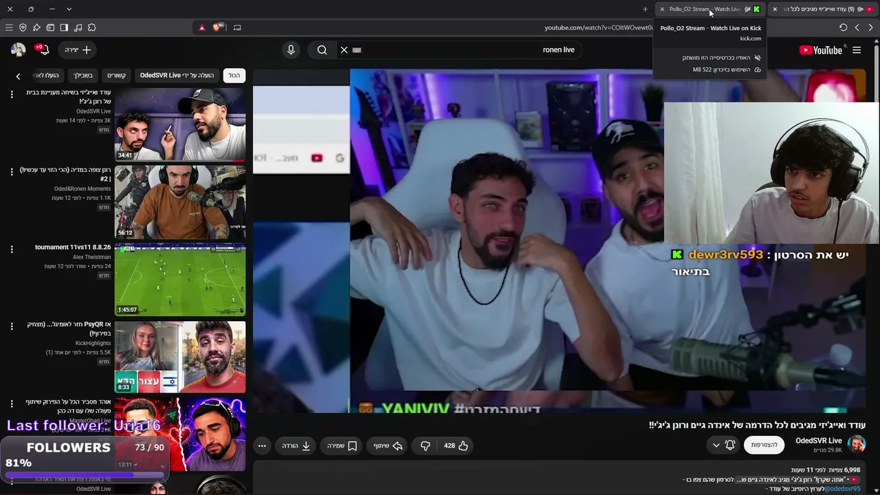Download the video with the הורדה button

(296, 445)
